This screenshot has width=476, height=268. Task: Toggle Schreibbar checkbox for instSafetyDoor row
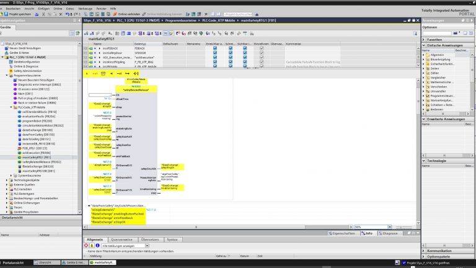231,53
